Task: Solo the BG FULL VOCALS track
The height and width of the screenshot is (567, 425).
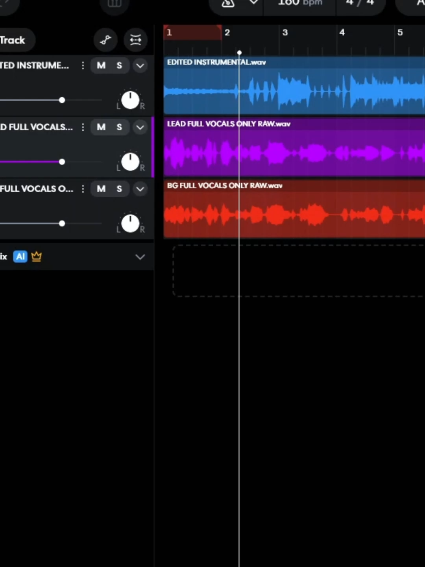Action: click(x=119, y=189)
